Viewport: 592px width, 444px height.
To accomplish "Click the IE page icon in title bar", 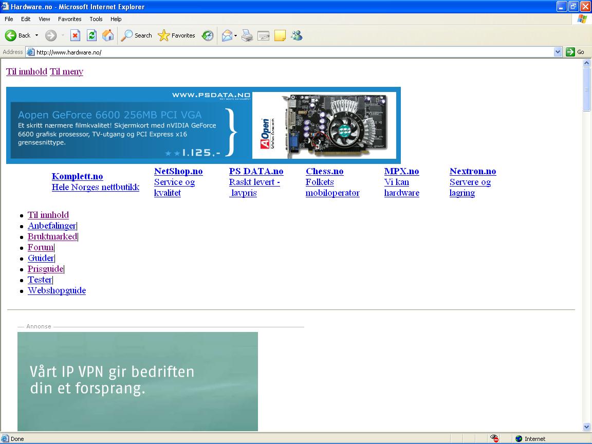I will pos(5,6).
